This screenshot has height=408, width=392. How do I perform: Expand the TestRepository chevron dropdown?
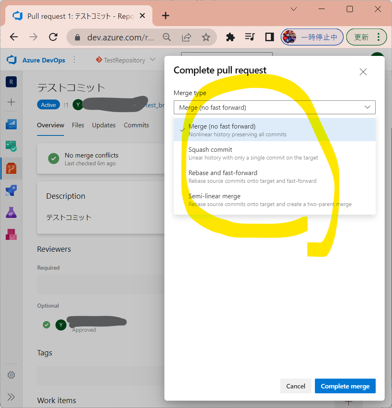click(x=153, y=60)
